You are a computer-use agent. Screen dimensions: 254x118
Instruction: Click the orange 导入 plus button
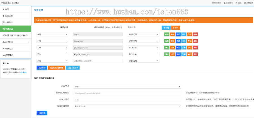(x=176, y=28)
